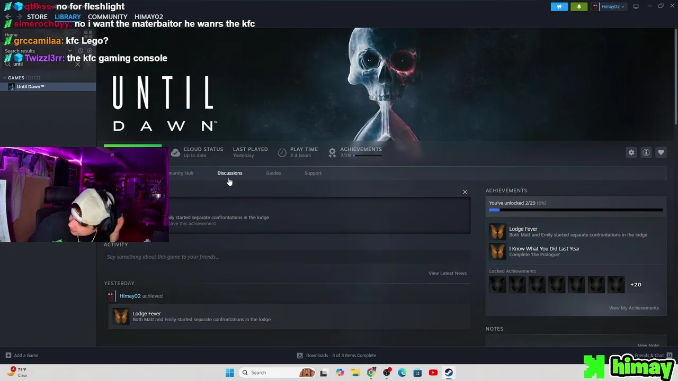Open the Guides tab
Screen dimensions: 678x381
pos(273,173)
